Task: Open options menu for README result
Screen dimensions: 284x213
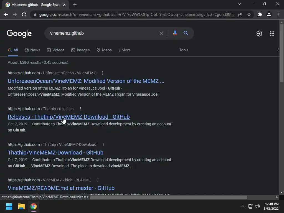Action: [98, 180]
